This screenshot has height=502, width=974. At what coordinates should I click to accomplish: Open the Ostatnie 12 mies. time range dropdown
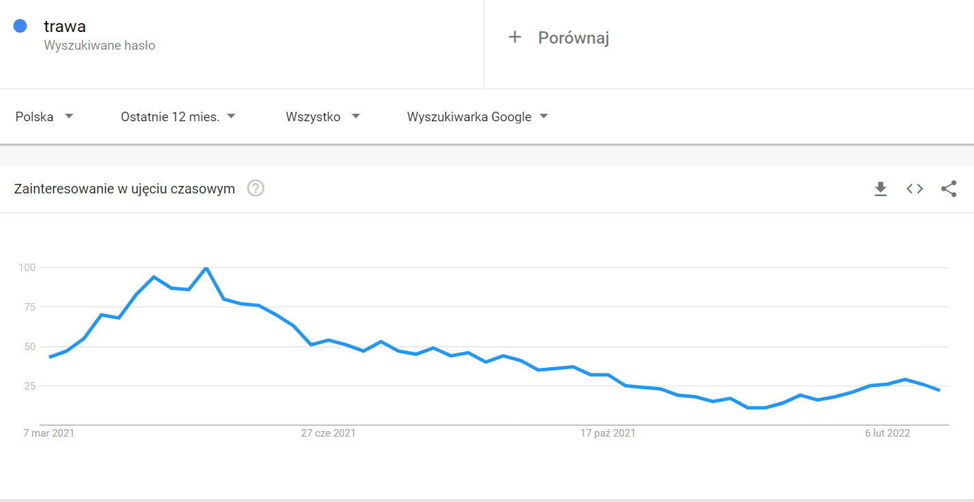point(178,116)
